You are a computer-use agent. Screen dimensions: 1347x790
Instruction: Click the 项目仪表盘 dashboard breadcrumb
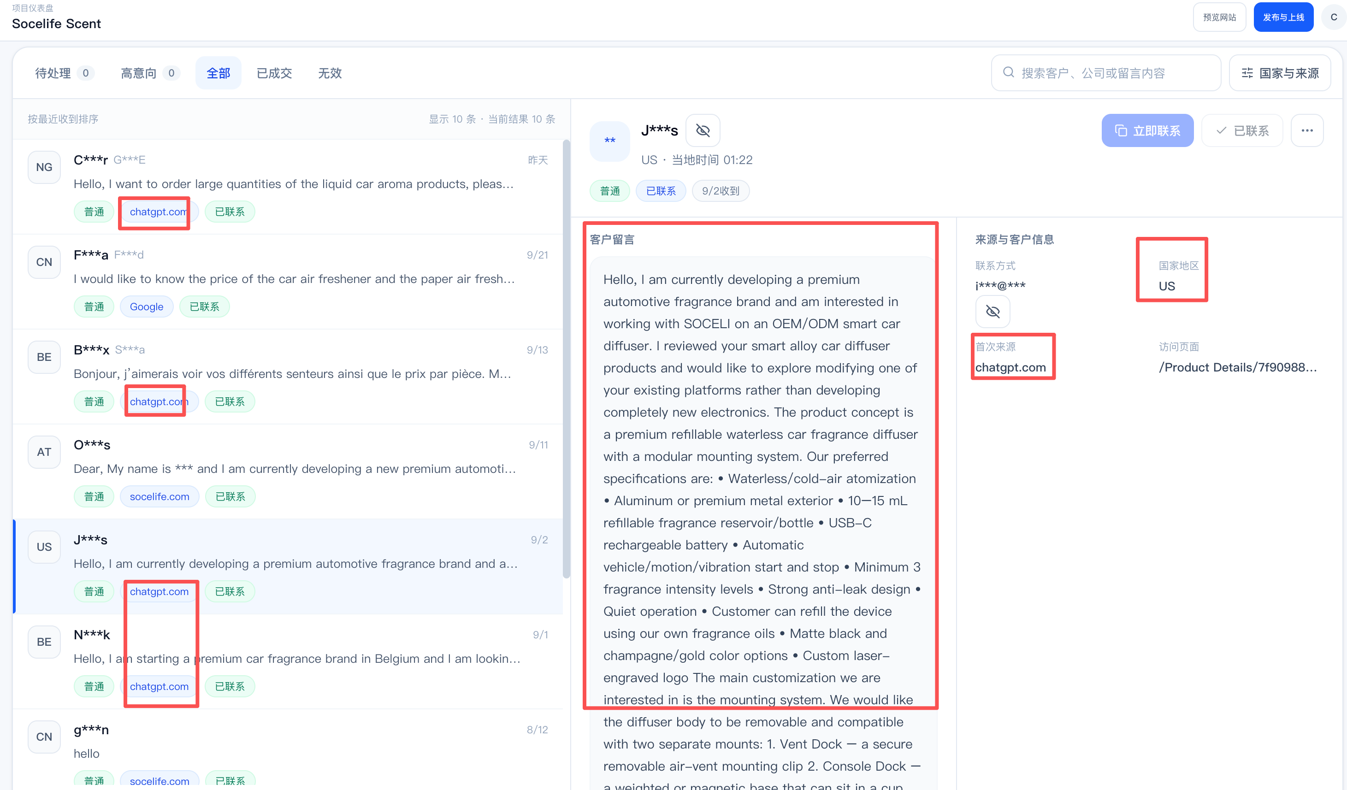coord(33,7)
